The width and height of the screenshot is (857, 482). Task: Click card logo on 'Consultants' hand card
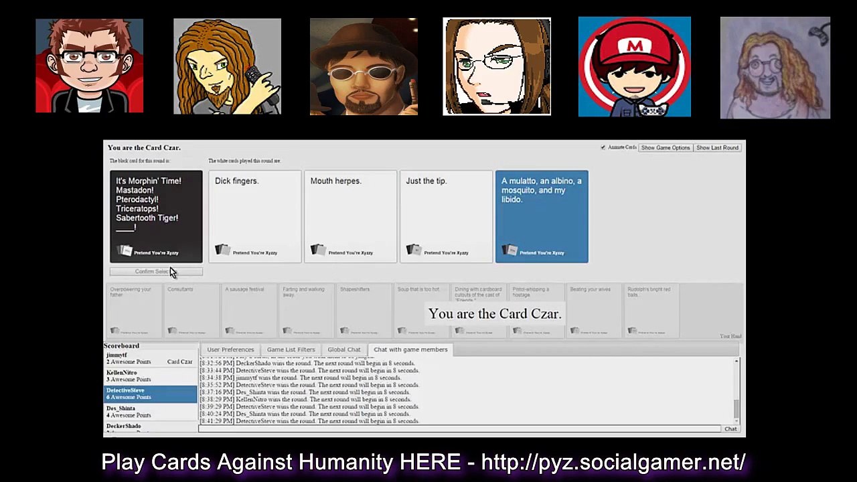click(172, 331)
